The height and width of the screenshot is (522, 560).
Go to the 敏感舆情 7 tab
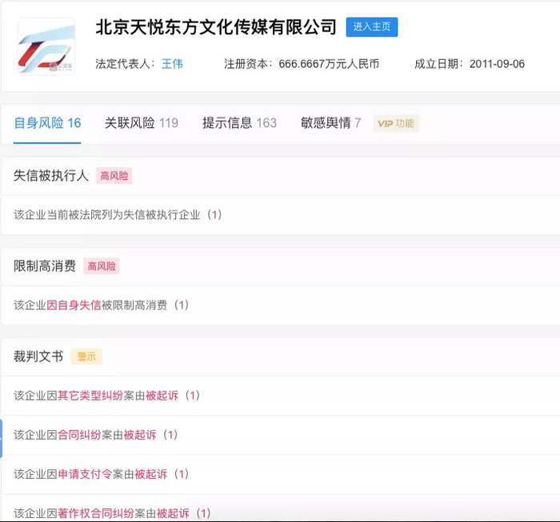(330, 123)
